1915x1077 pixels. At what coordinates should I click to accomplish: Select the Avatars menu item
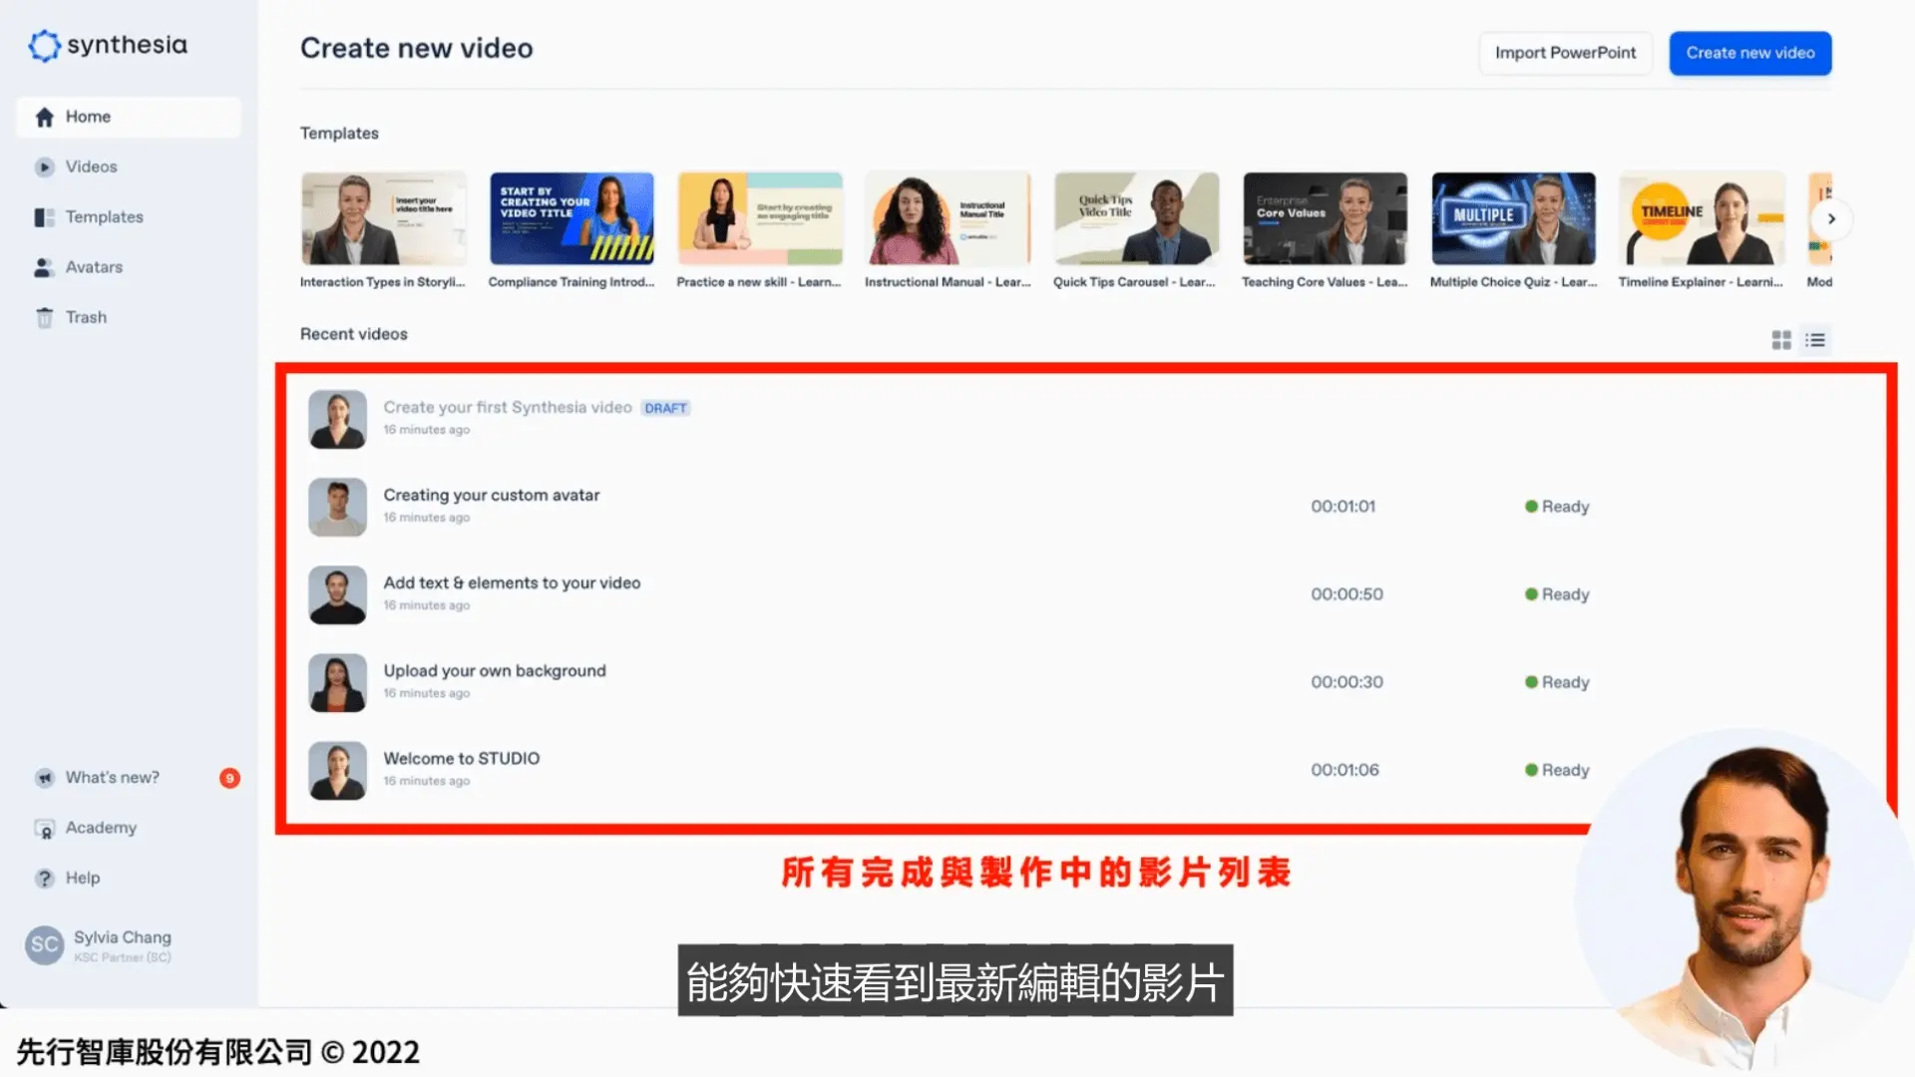(94, 266)
